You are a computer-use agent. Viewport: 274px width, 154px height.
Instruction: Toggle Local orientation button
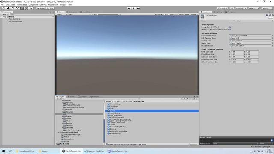(50, 8)
